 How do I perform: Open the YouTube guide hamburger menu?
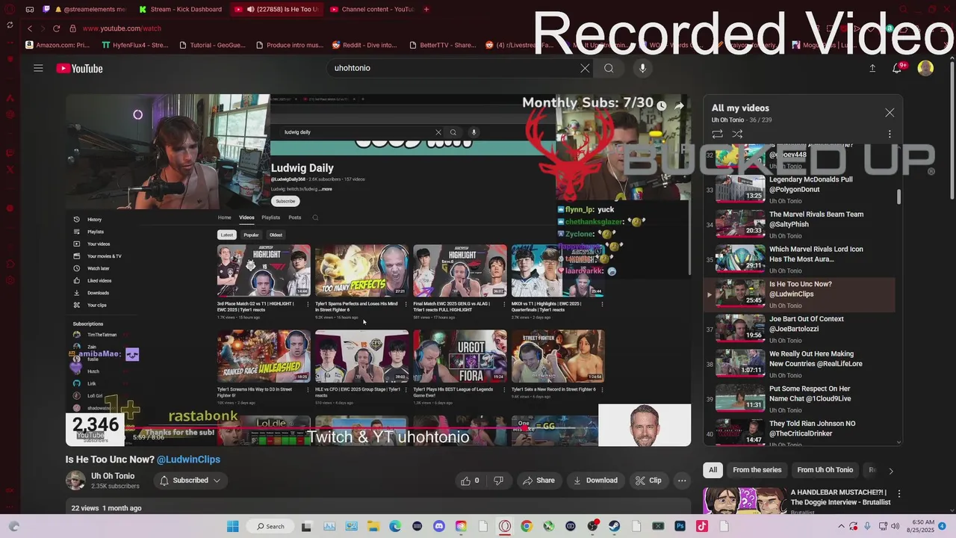pos(38,68)
